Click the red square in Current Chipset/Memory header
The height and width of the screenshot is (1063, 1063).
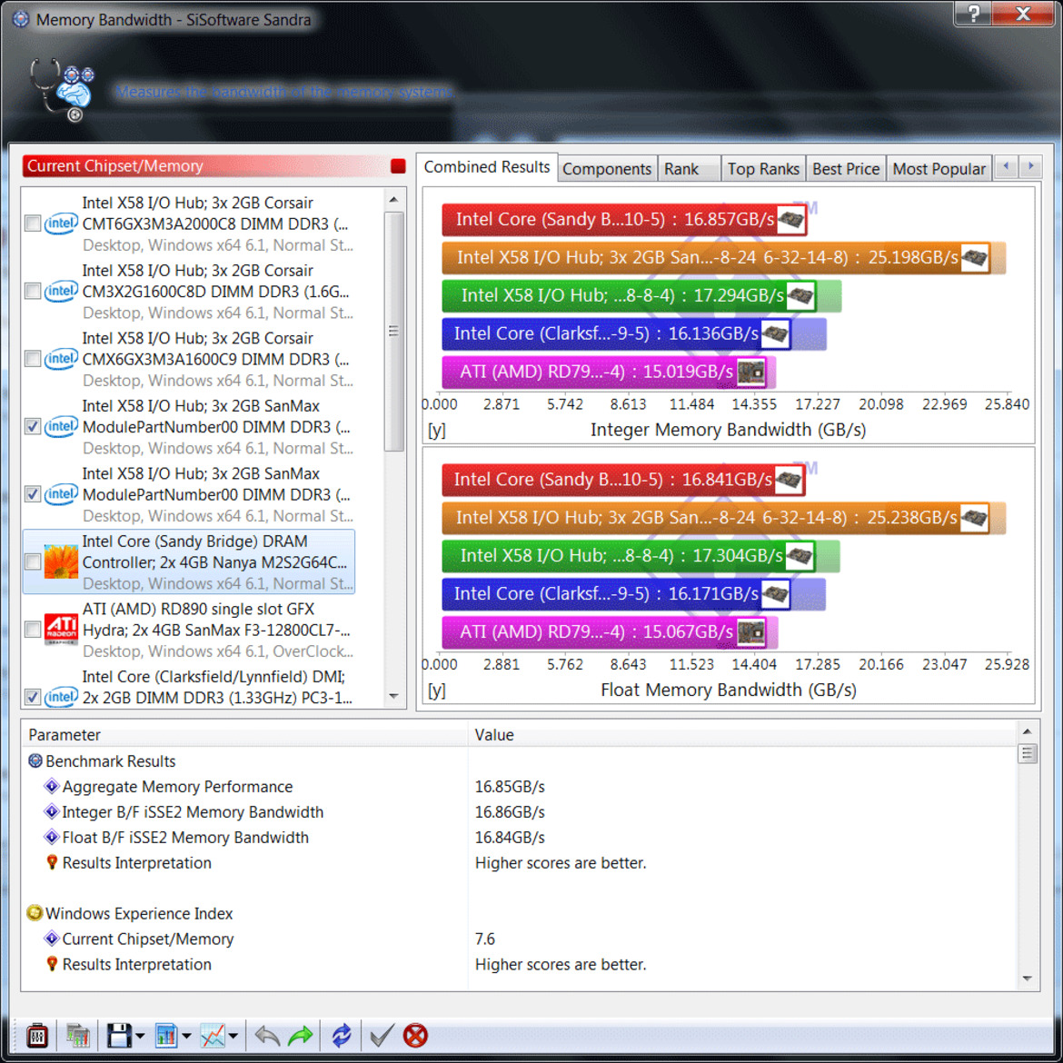[x=398, y=166]
